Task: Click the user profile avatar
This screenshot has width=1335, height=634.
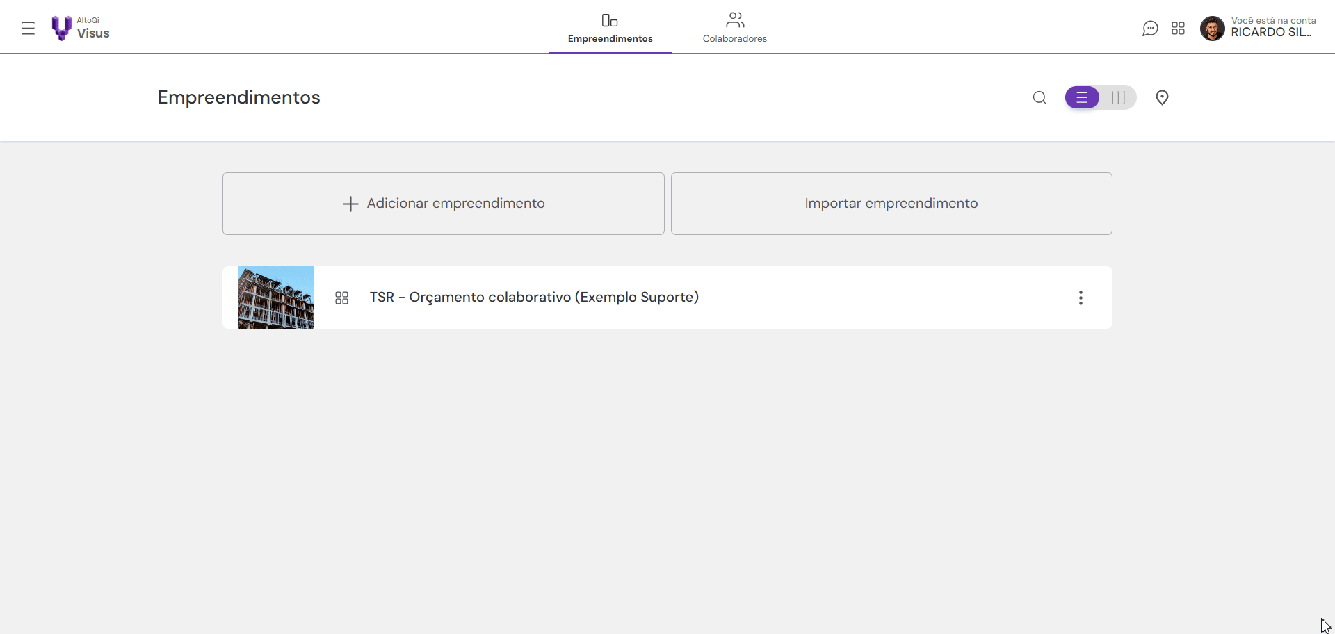Action: 1212,29
